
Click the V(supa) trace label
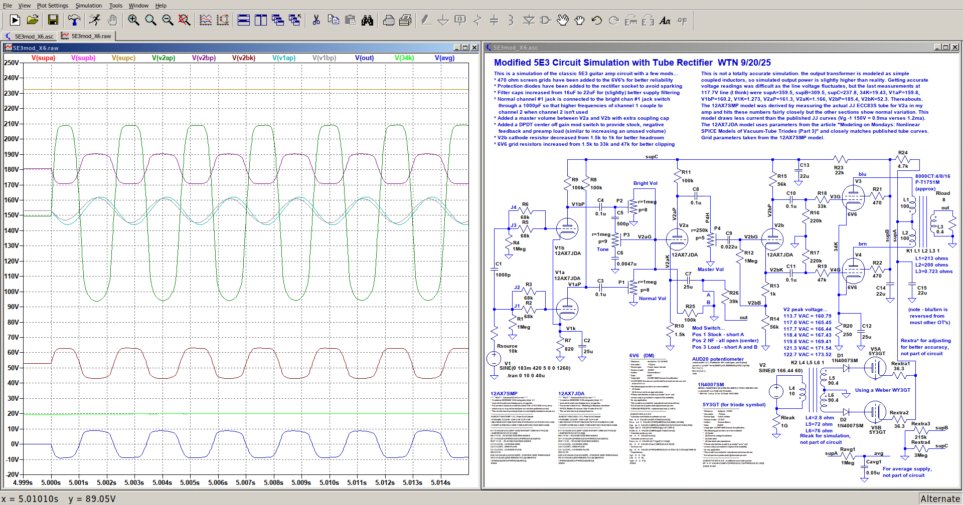(43, 58)
